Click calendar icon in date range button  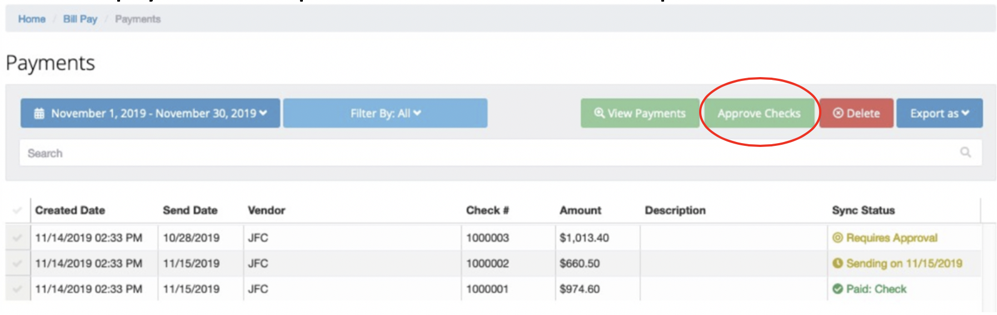coord(39,114)
